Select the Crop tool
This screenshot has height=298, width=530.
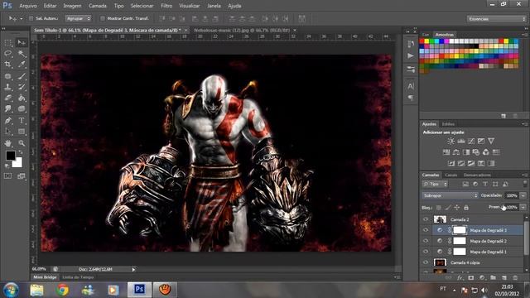(8, 65)
